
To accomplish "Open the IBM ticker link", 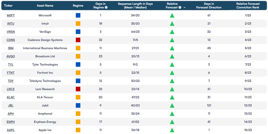I will [11, 48].
